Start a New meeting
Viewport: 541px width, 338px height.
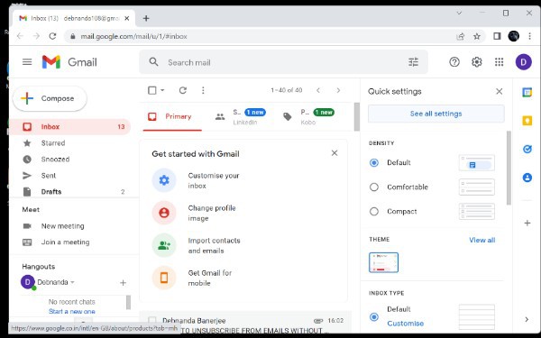(62, 226)
